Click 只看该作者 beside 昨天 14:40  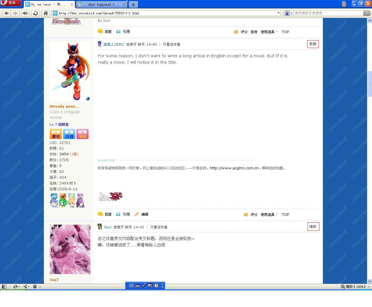point(171,45)
